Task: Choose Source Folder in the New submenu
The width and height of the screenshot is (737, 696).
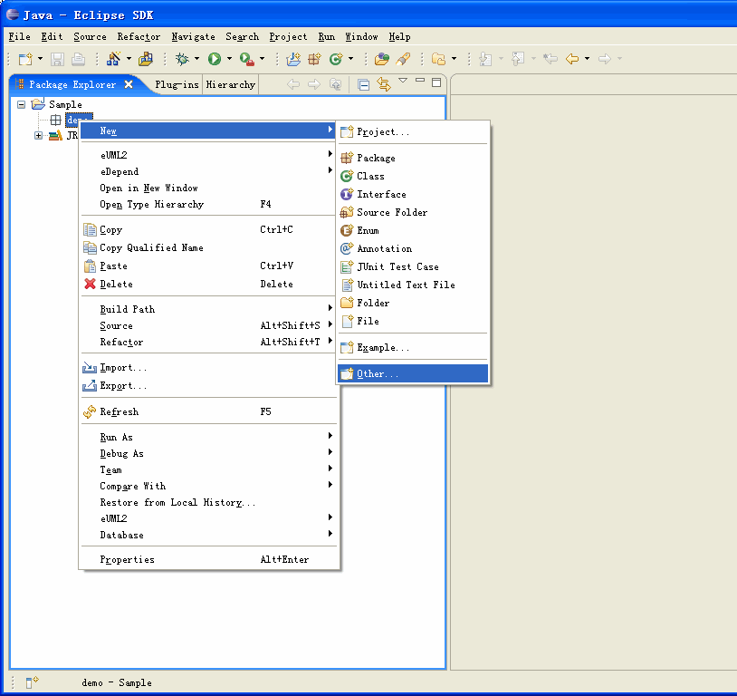Action: tap(413, 212)
